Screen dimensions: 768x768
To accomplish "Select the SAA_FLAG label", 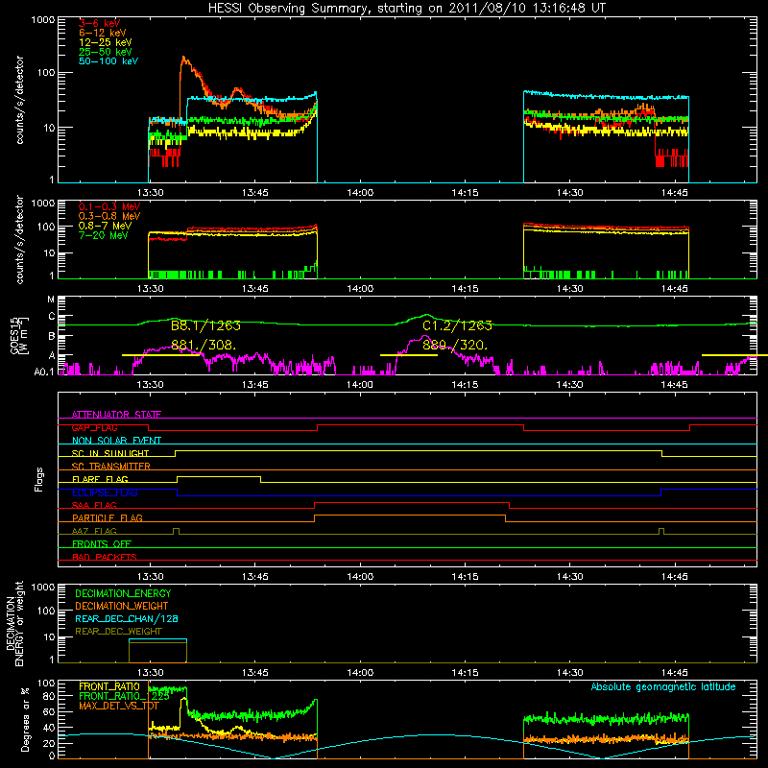I will pos(94,505).
